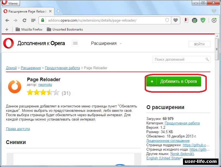Go back with the left arrow

point(7,20)
